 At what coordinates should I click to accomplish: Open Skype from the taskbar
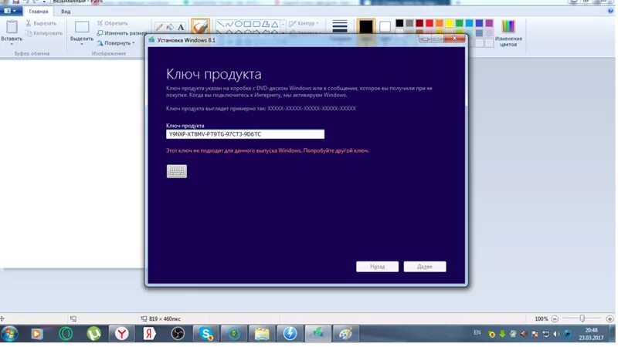pyautogui.click(x=205, y=334)
